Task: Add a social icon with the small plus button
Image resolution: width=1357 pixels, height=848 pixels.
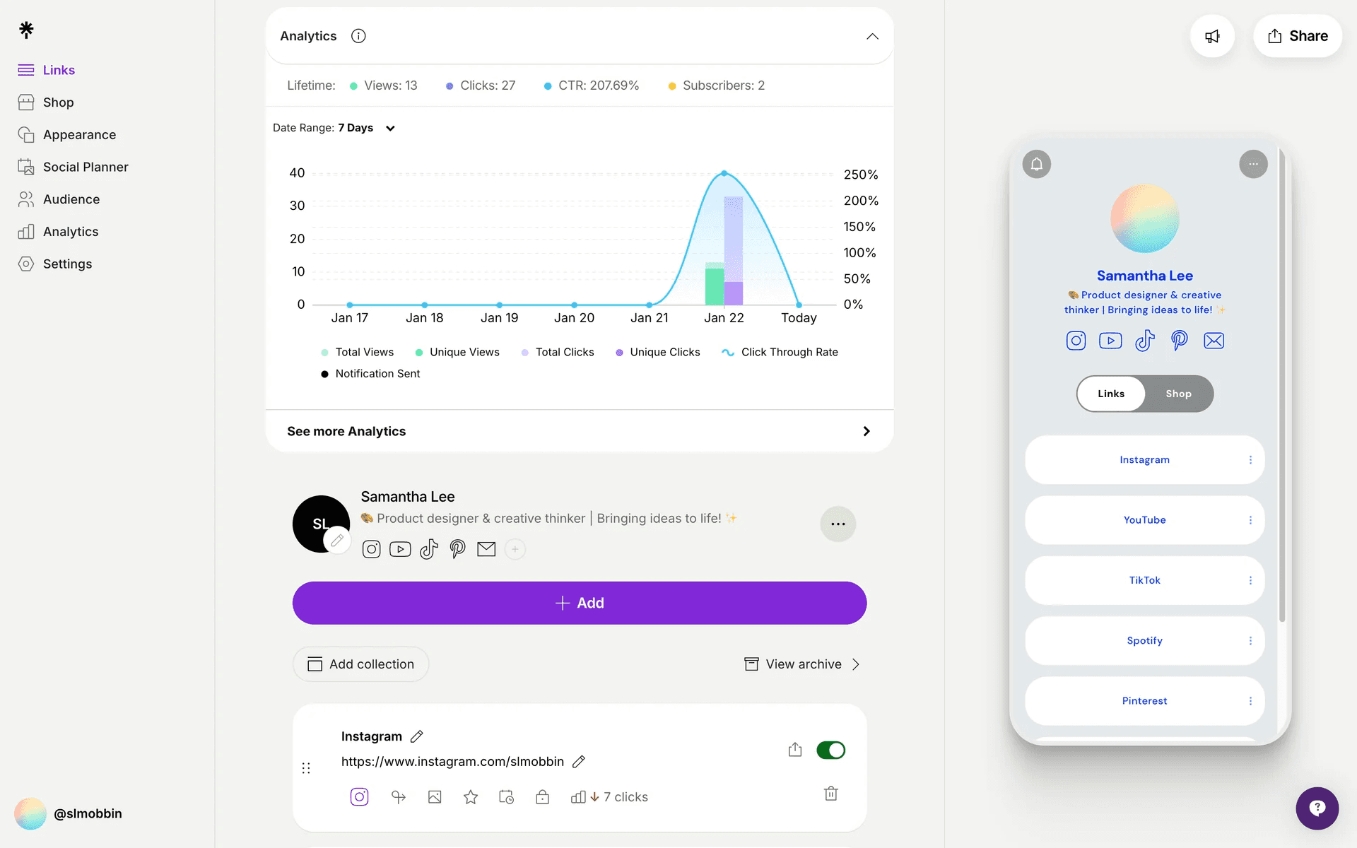Action: click(515, 549)
